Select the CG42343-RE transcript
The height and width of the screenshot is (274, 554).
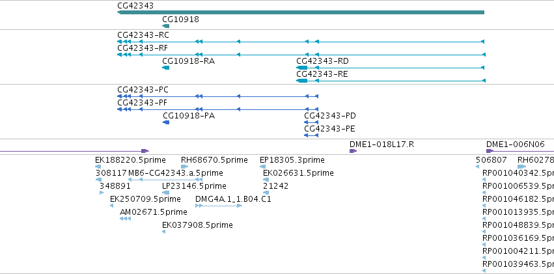pos(391,81)
